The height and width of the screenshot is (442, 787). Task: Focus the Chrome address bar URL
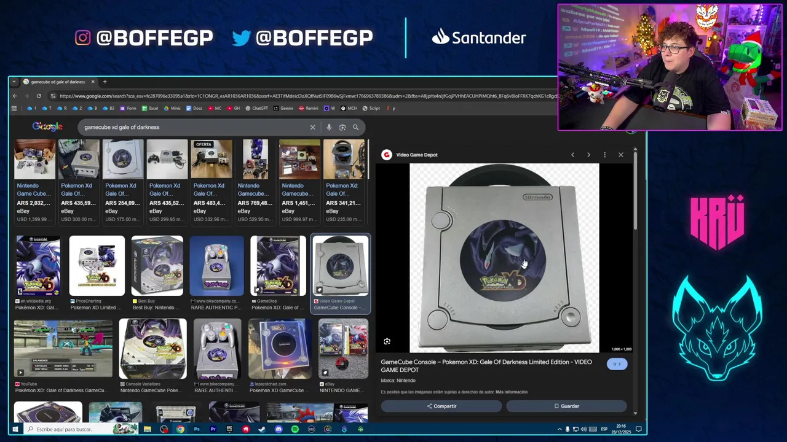(x=307, y=96)
